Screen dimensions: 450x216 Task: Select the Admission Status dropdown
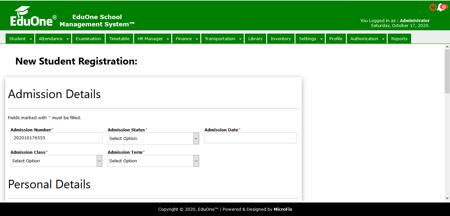pos(153,139)
